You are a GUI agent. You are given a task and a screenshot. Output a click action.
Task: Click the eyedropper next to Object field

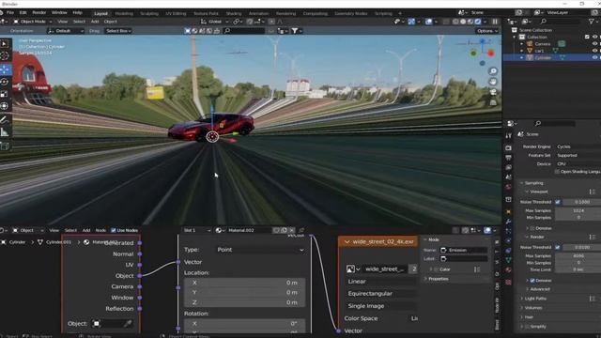tap(128, 323)
